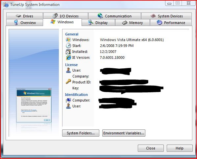The image size is (197, 159).
Task: Click the computer icon beside Computer row
Action: coord(68,100)
